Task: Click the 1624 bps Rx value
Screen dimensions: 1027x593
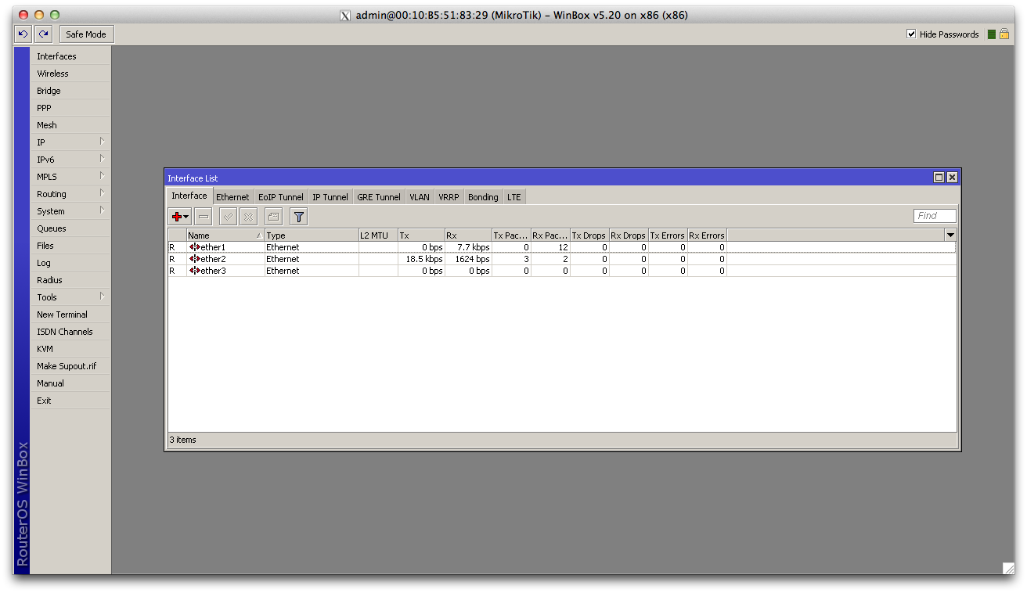Action: tap(472, 259)
